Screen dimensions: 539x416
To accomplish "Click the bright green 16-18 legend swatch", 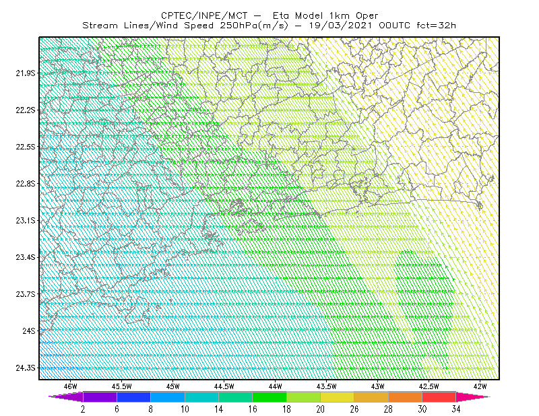I will (269, 396).
